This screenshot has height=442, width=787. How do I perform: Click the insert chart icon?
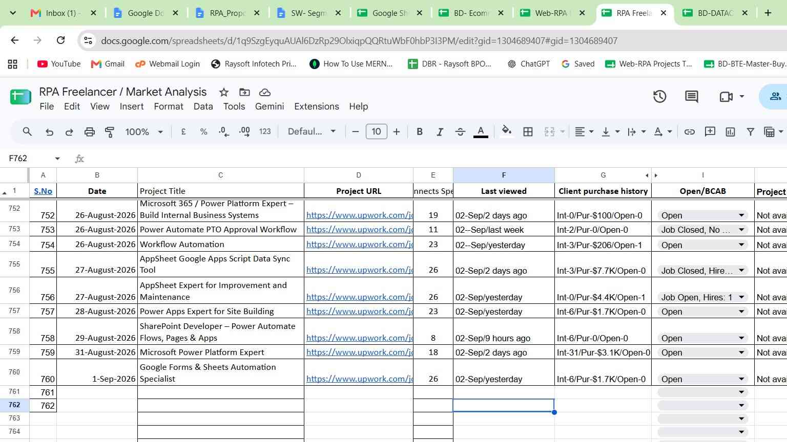pyautogui.click(x=730, y=132)
